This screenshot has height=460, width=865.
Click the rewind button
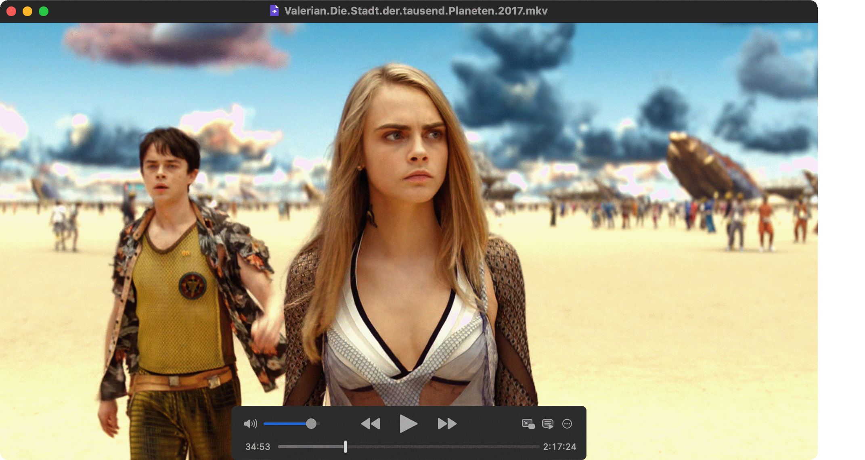pos(370,424)
